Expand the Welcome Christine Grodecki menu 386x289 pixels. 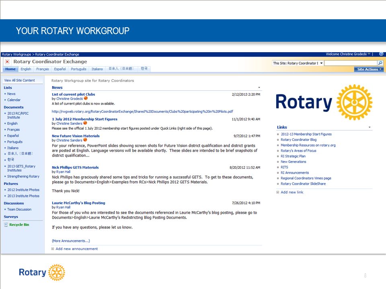(x=348, y=54)
